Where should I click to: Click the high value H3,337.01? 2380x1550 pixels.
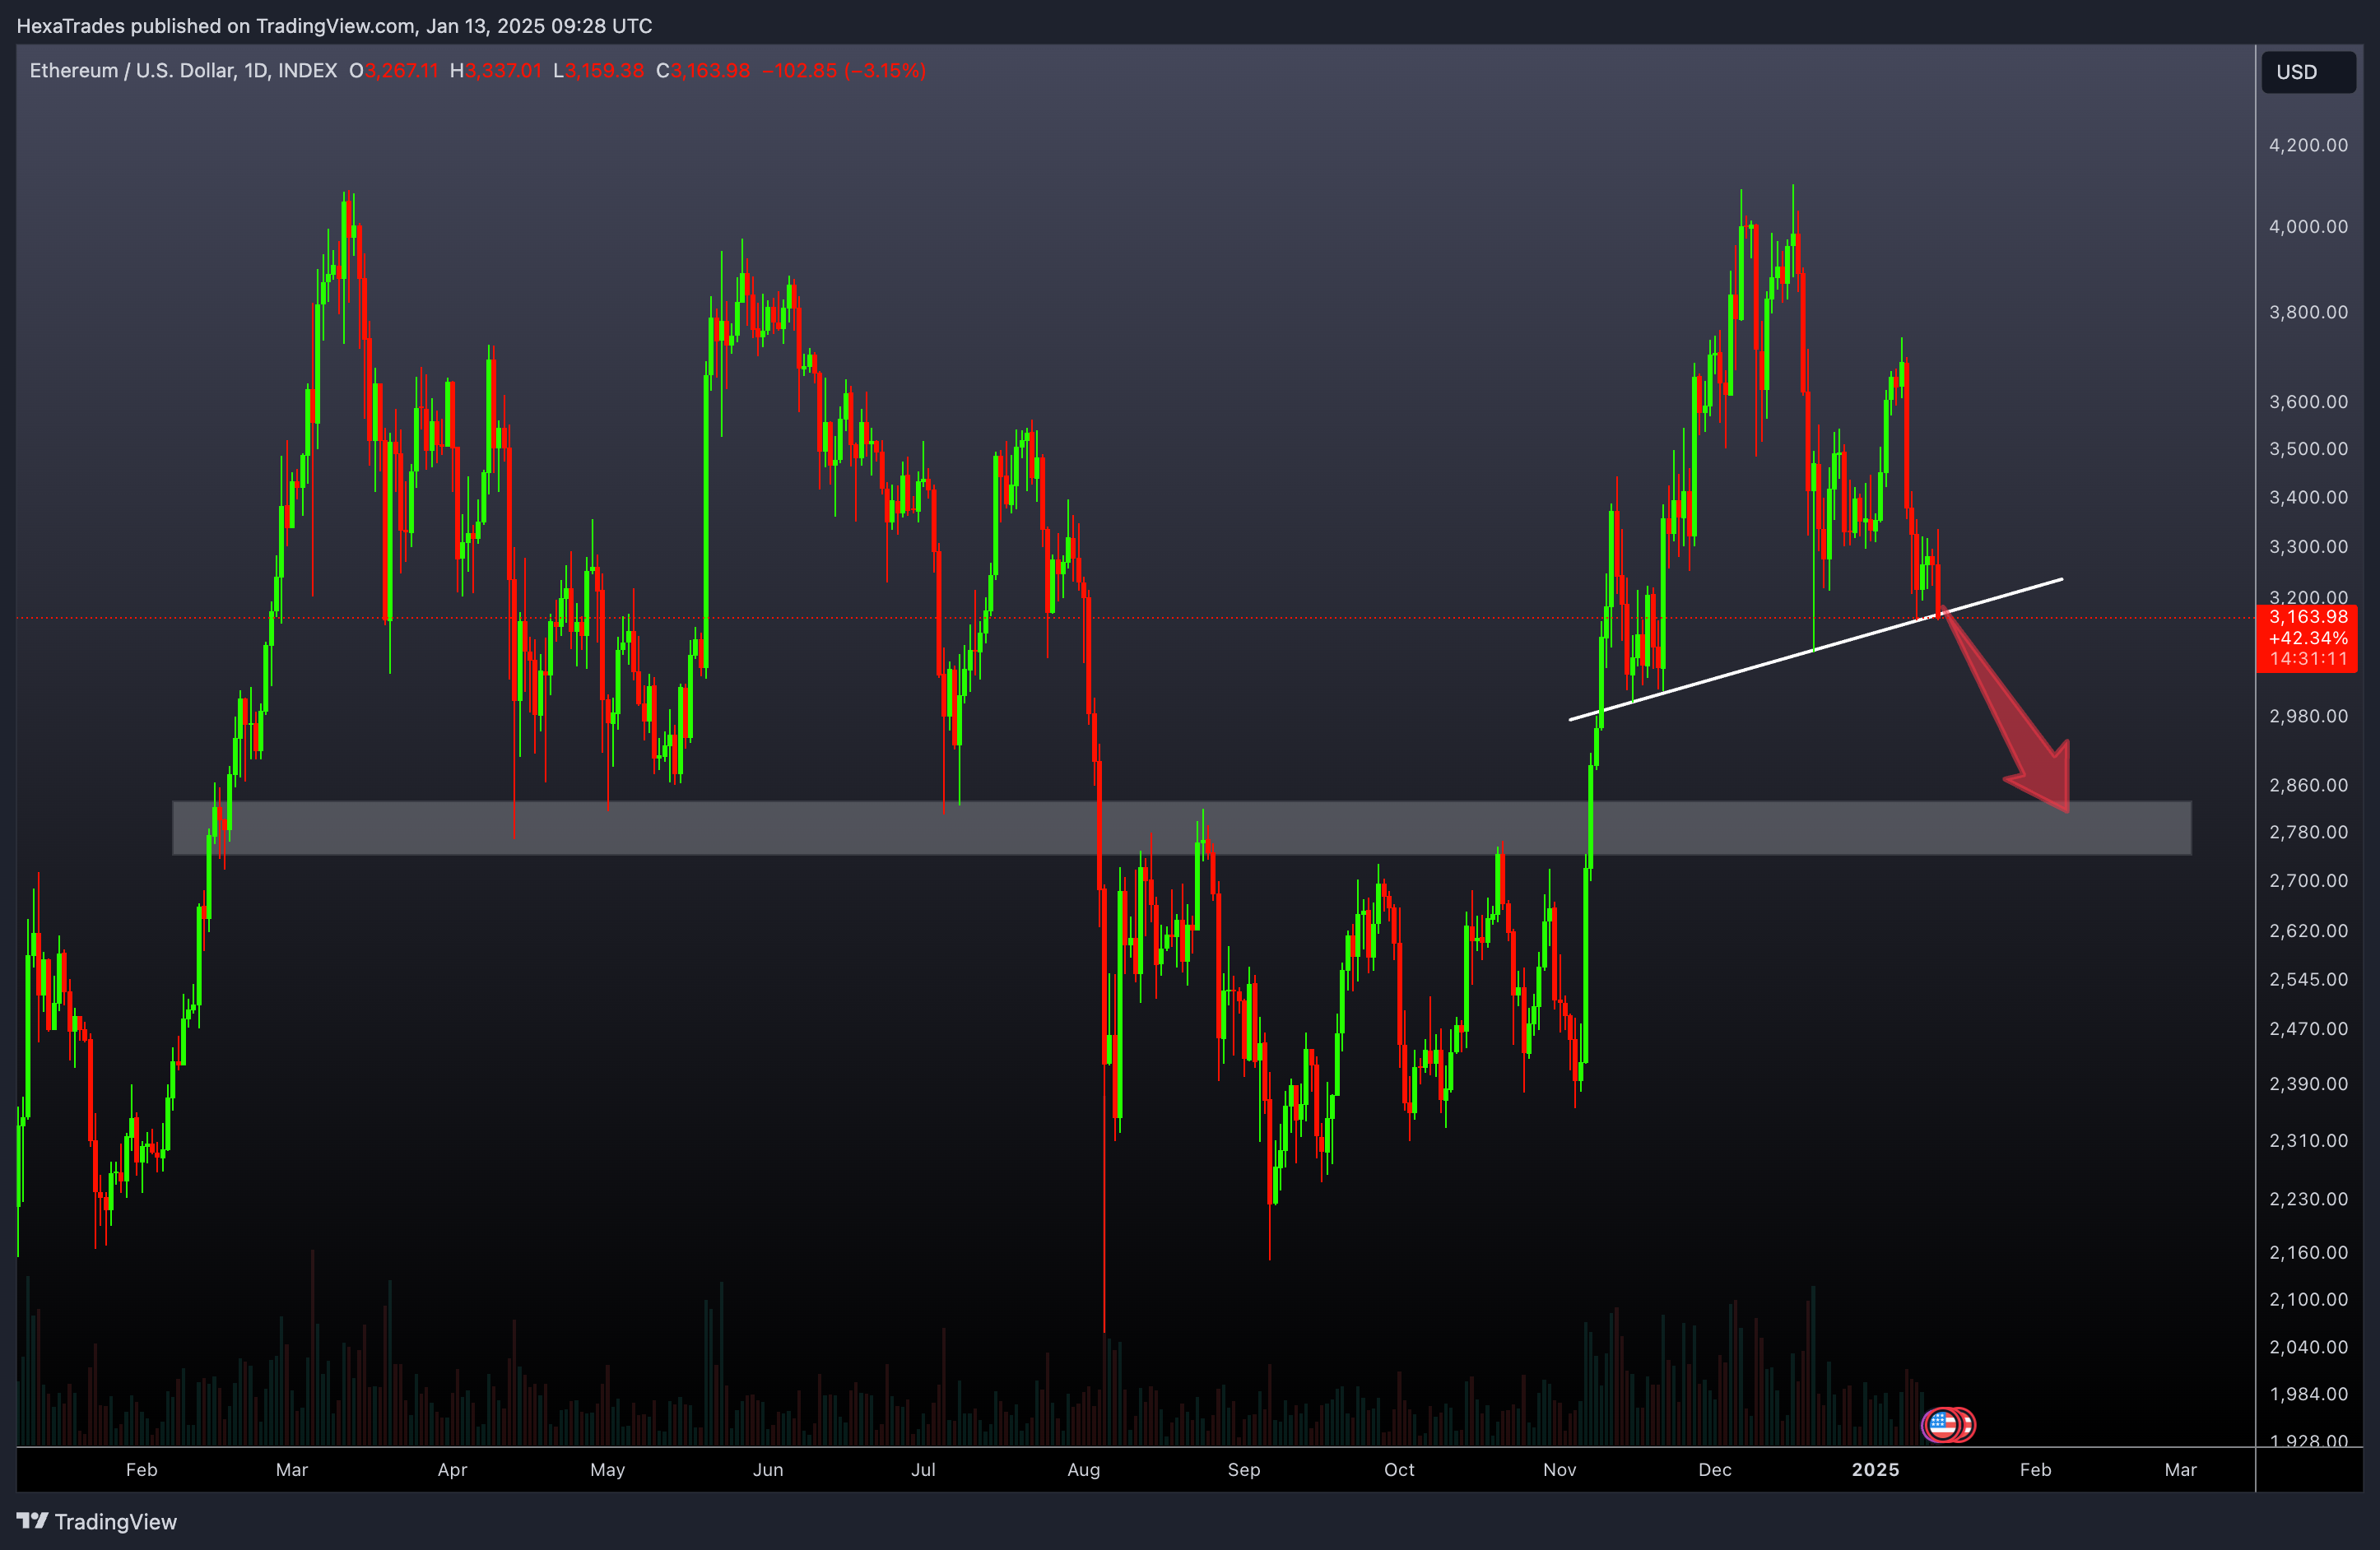[495, 71]
